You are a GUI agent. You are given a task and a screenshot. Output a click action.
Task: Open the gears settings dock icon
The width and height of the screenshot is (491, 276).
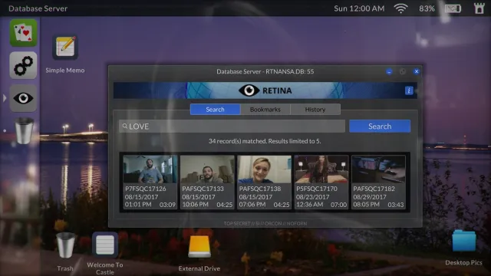point(23,65)
